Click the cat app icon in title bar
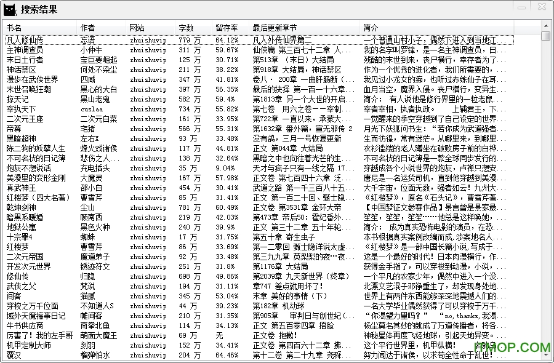This screenshot has height=363, width=554. [x=9, y=9]
